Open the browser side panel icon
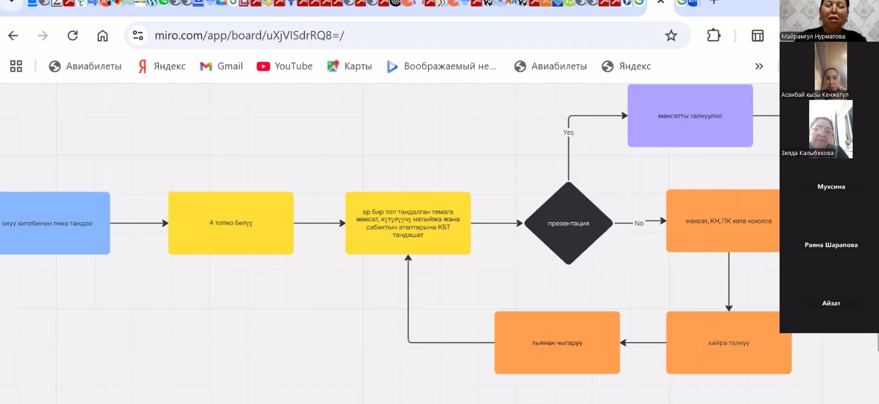The width and height of the screenshot is (879, 404). (x=758, y=36)
